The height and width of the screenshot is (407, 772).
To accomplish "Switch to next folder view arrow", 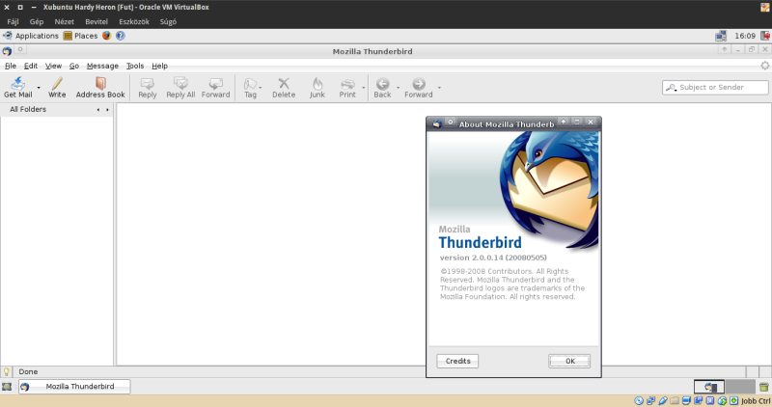I will point(107,109).
